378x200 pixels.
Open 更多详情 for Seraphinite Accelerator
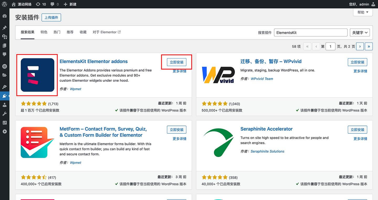[360, 139]
